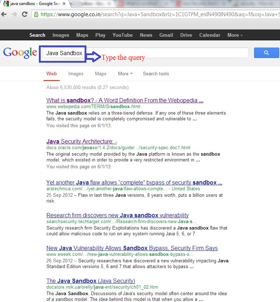Click the Google logo
Image resolution: width=280 pixels, height=302 pixels.
click(20, 52)
